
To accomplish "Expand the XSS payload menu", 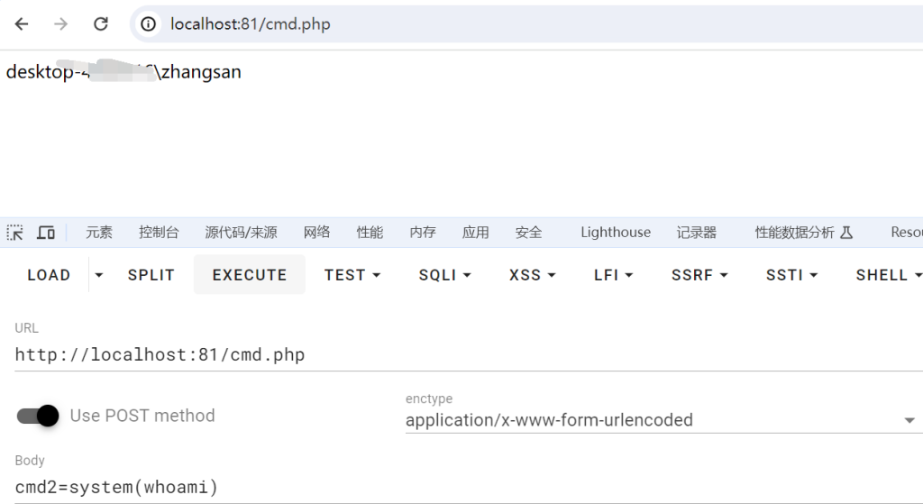I will tap(532, 275).
